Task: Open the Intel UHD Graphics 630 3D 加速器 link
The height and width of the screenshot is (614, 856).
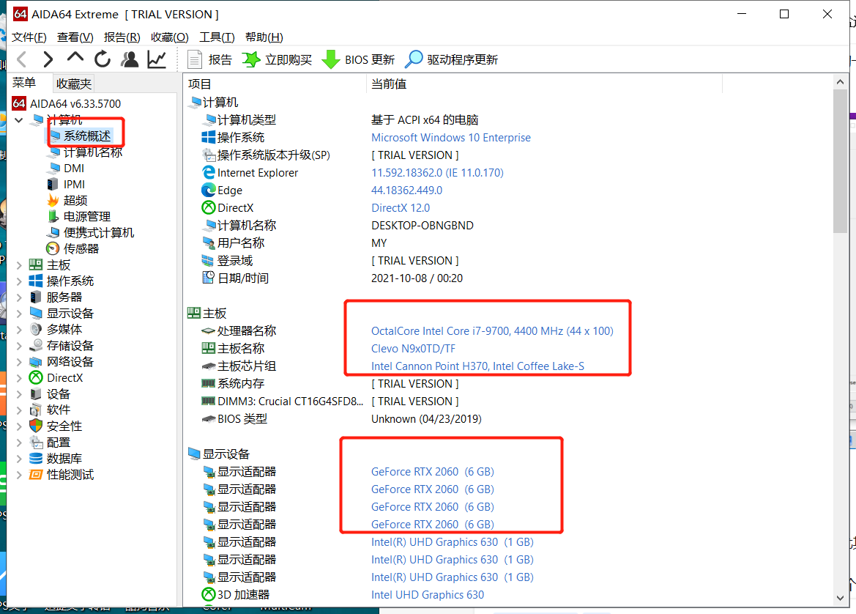Action: pyautogui.click(x=428, y=595)
